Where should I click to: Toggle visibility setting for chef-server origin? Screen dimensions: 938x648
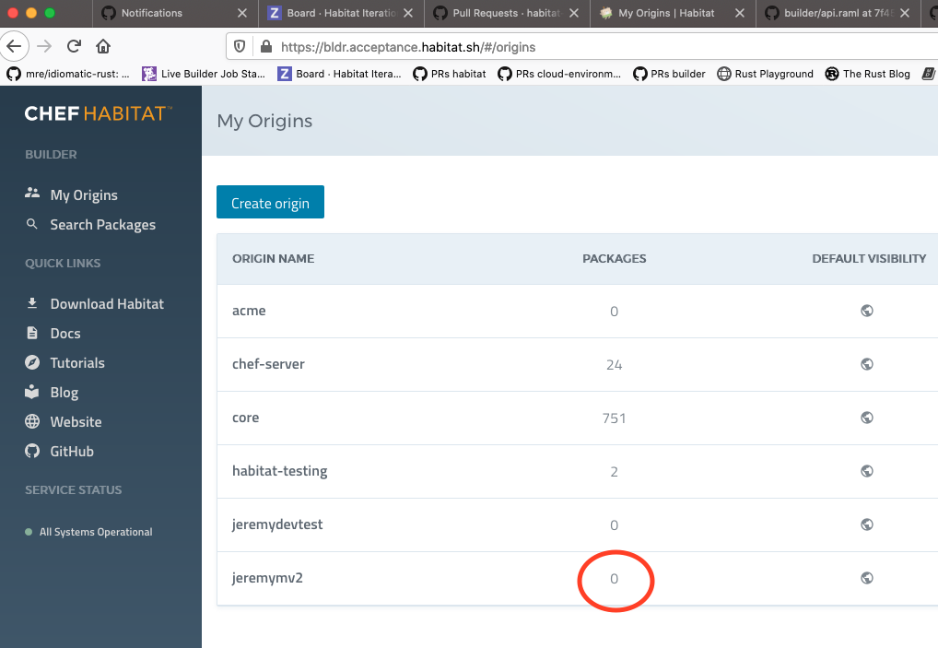[x=866, y=363]
